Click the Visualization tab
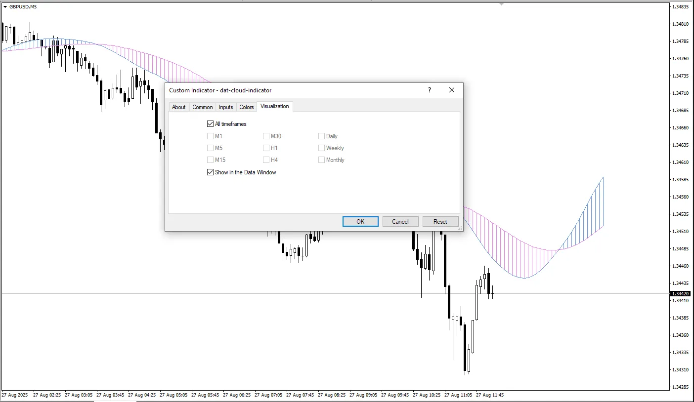This screenshot has width=694, height=402. (275, 106)
